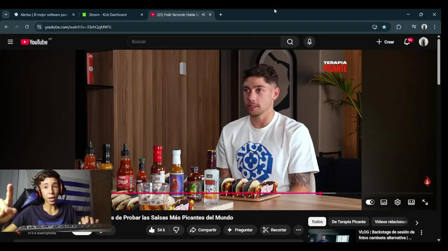The image size is (448, 251).
Task: Open the Chrome profile avatar
Action: point(424,27)
